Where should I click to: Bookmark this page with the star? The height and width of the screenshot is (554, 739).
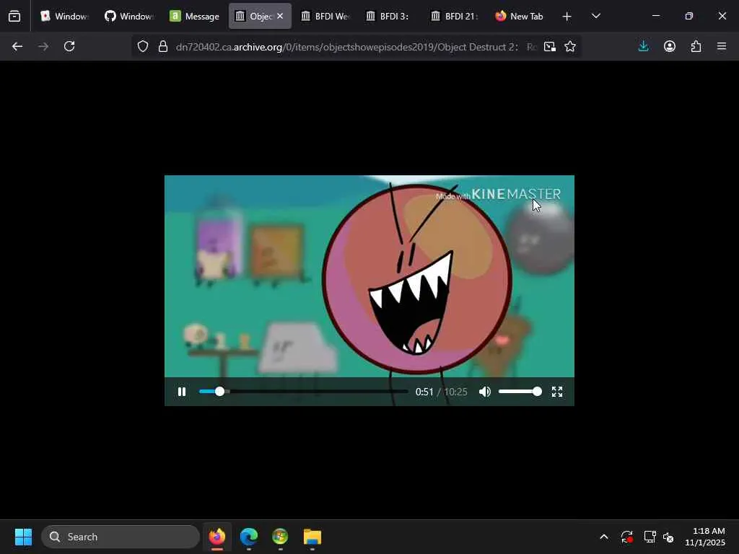point(570,46)
